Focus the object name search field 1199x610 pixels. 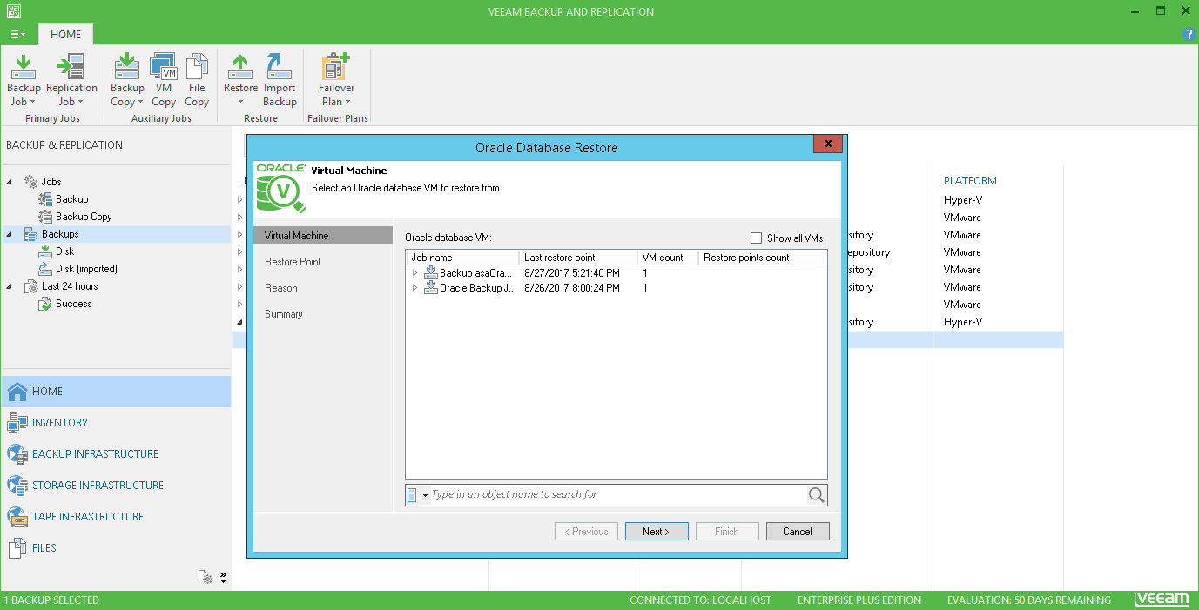tap(618, 495)
